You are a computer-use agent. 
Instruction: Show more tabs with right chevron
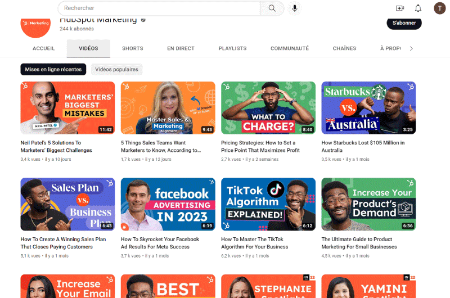point(411,48)
